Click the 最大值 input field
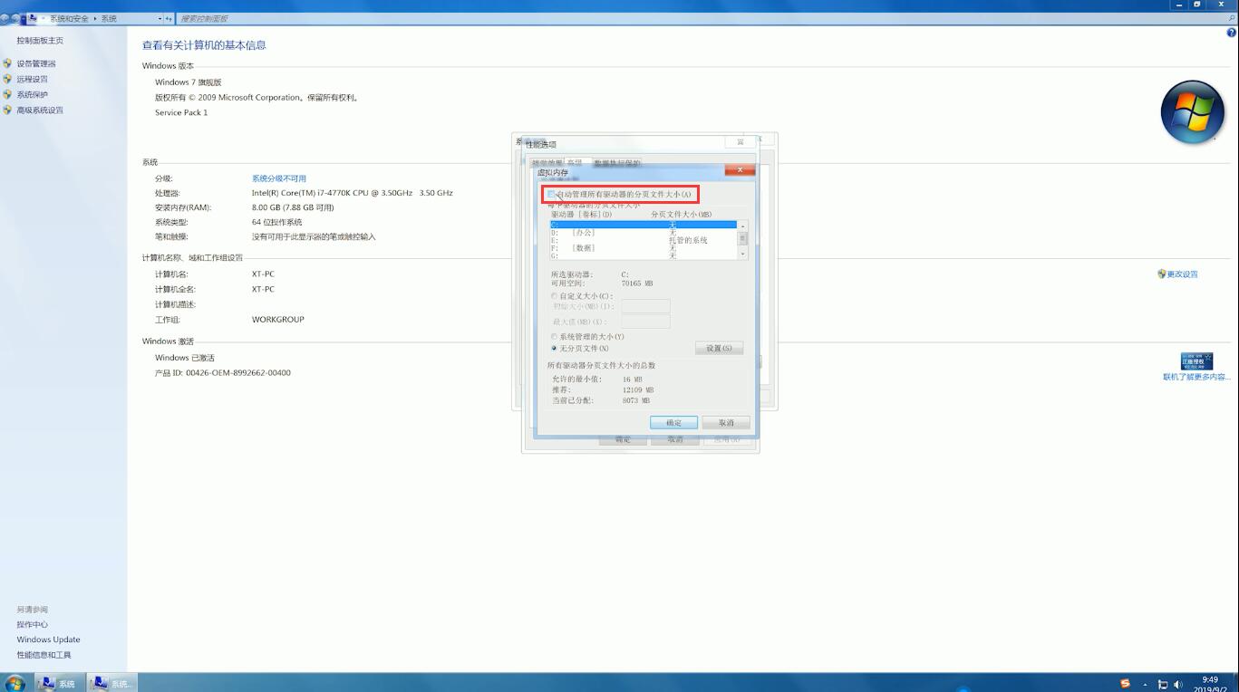 (645, 322)
